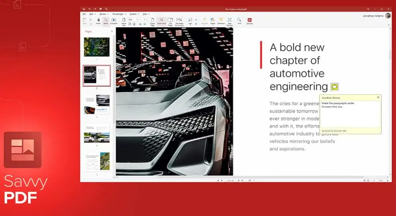Select the page 3 thumbnail
This screenshot has height=216, width=396.
point(97,104)
